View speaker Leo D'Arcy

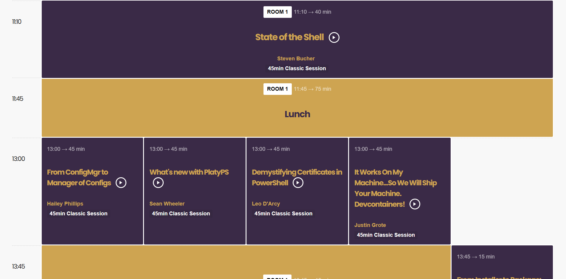pos(266,204)
